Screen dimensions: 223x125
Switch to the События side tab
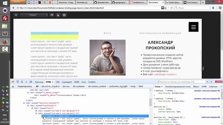coord(213,86)
